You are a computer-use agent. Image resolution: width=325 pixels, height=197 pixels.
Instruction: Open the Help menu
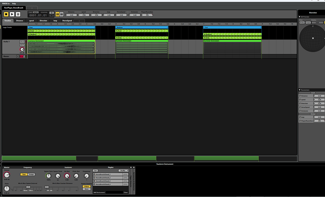(x=14, y=3)
